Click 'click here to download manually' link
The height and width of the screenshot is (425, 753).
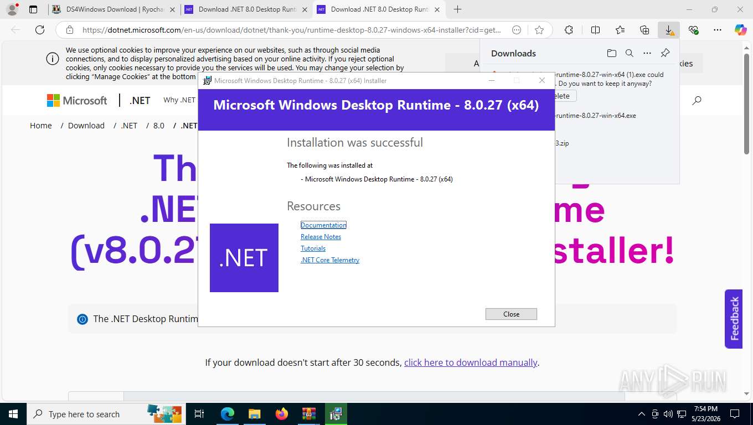coord(471,362)
